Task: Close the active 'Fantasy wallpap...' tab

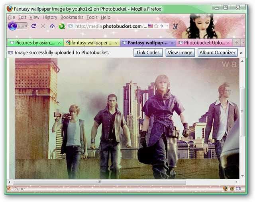Action: (172, 43)
